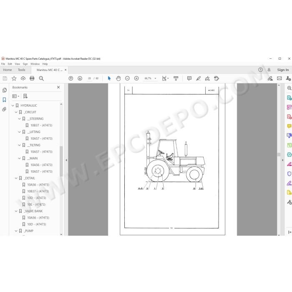This screenshot has height=292, width=292.
Task: Collapse the _VALVE BANK bookmark
Action: (x=16, y=211)
